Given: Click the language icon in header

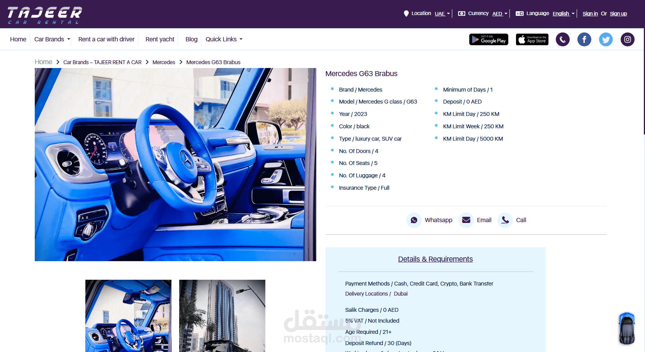Looking at the screenshot, I should 519,14.
